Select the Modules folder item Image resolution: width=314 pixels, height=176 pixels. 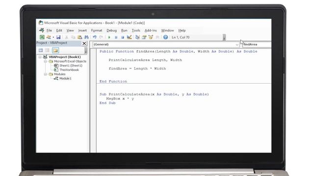click(x=59, y=74)
